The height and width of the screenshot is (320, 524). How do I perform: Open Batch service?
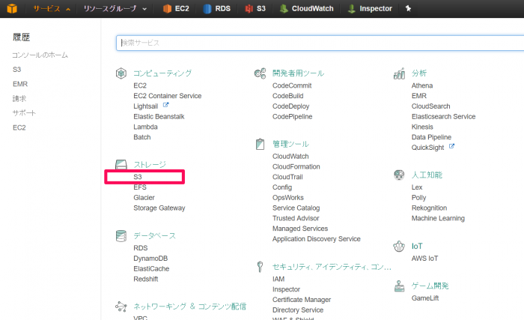tap(142, 137)
